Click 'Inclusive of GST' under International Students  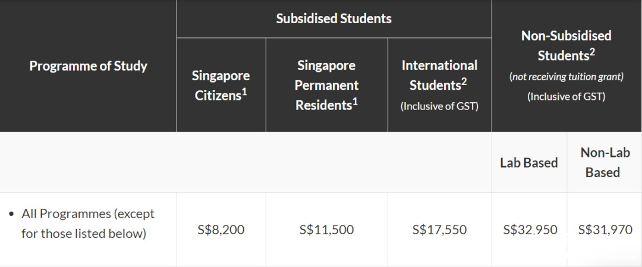tap(439, 106)
